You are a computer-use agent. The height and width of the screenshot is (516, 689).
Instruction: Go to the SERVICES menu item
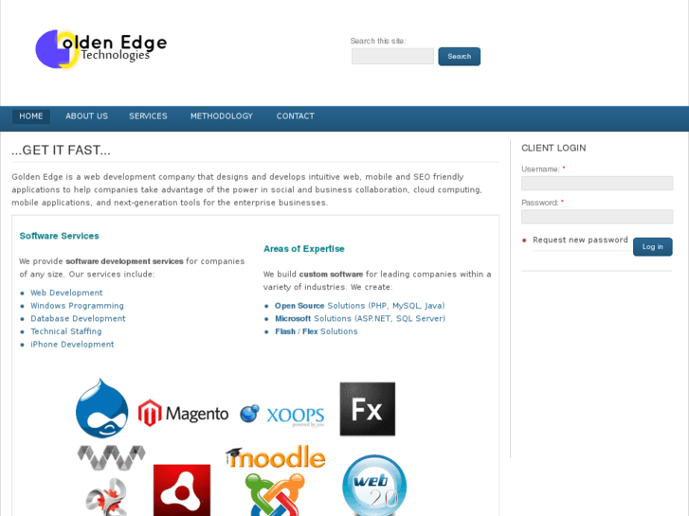click(148, 116)
